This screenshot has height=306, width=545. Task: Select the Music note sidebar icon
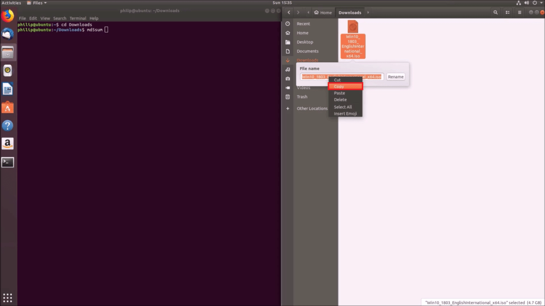288,69
